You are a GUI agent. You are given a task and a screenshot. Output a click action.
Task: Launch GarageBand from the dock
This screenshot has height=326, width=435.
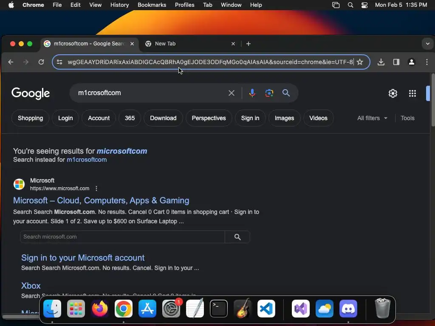[243, 309]
